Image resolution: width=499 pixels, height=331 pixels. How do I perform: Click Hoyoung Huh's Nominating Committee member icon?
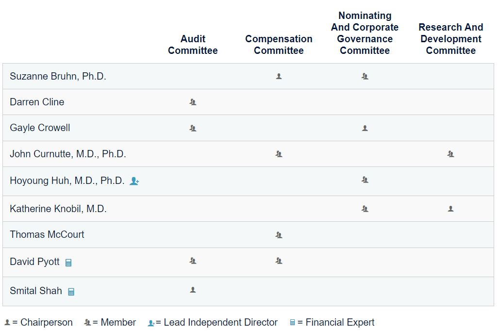[x=365, y=180]
